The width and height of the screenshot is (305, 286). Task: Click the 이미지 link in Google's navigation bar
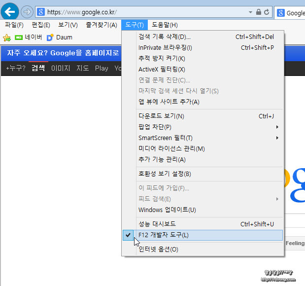pos(61,68)
